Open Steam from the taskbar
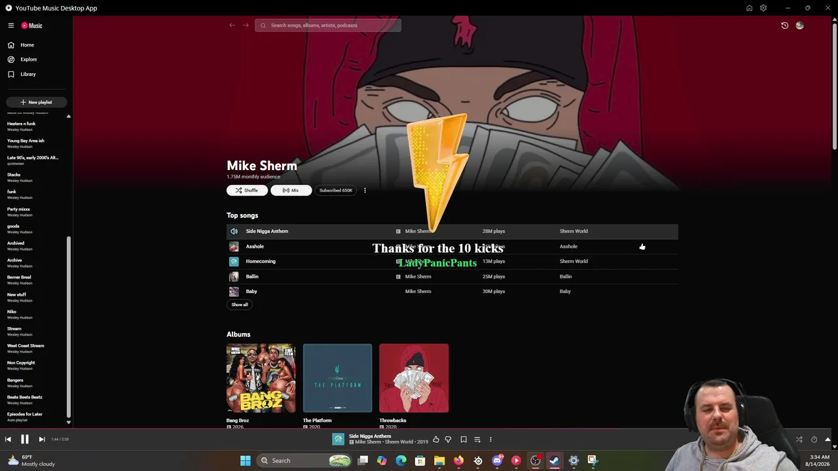The image size is (838, 471). coord(555,461)
